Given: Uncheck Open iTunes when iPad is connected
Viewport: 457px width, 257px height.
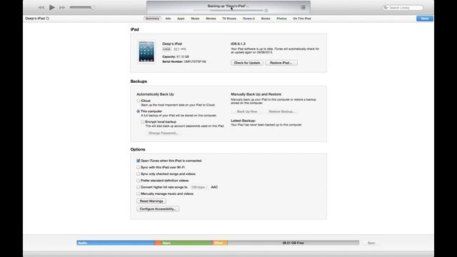Looking at the screenshot, I should [138, 161].
